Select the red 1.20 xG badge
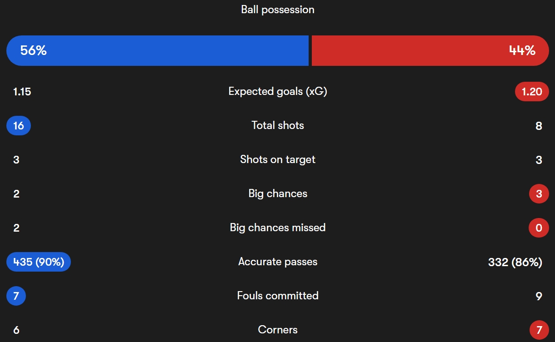555x342 pixels. click(x=532, y=92)
